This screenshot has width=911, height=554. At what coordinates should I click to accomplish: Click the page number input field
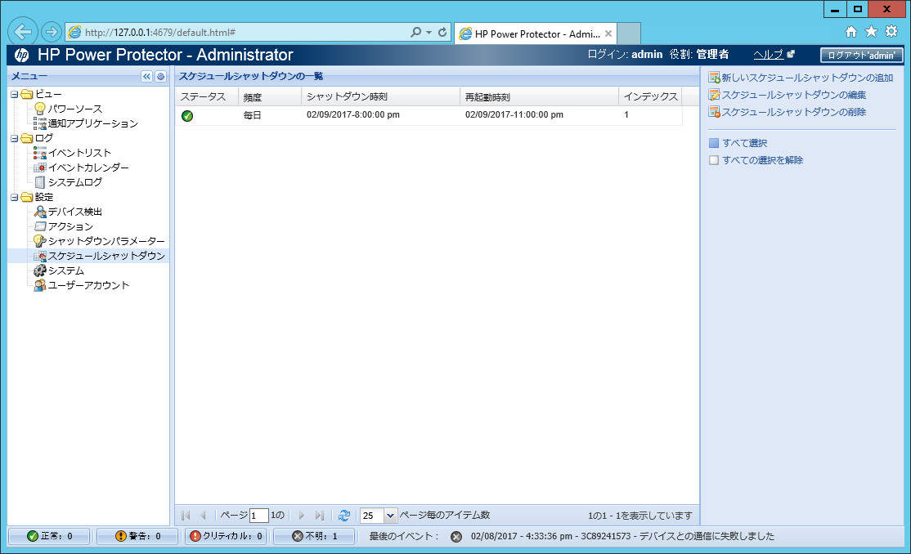[259, 515]
